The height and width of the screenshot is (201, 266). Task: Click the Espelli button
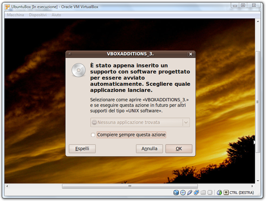[82, 149]
